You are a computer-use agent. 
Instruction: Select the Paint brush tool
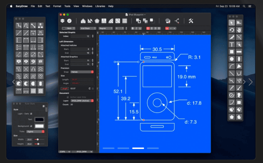239,88
